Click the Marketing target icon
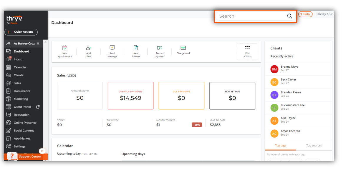Screen dimensions: 346x170 8,99
